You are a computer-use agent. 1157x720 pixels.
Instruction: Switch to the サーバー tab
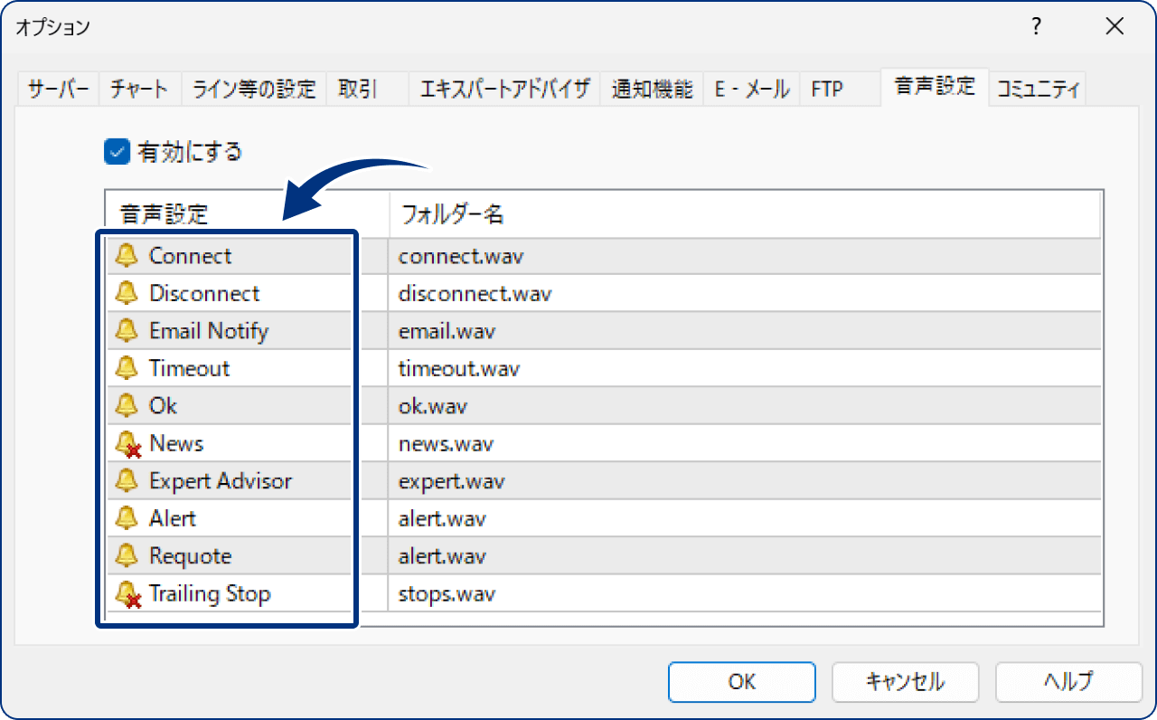pos(57,88)
